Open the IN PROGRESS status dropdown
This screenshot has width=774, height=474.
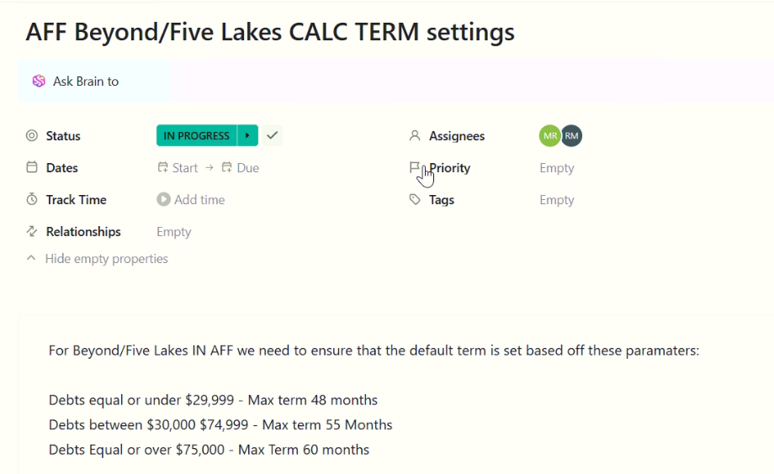[x=196, y=135]
